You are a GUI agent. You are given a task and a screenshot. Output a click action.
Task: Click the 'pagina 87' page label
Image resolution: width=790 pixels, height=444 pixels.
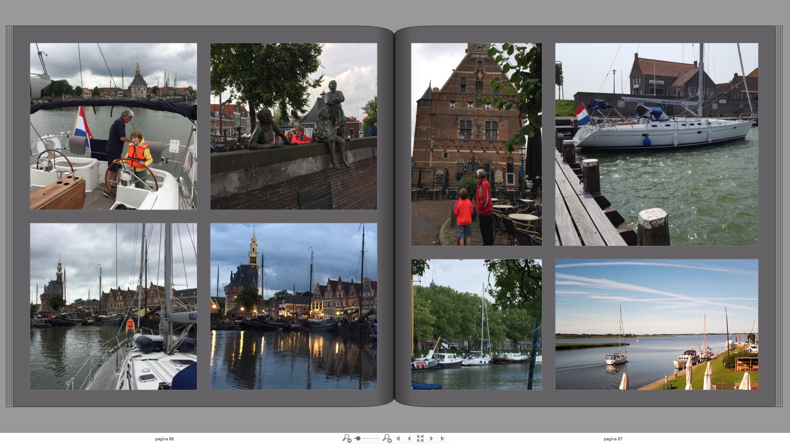coord(613,439)
